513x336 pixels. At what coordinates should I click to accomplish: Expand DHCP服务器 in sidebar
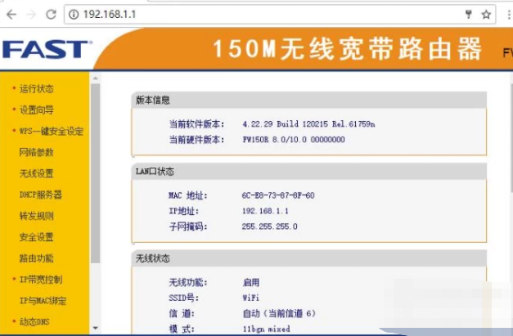[x=41, y=195]
